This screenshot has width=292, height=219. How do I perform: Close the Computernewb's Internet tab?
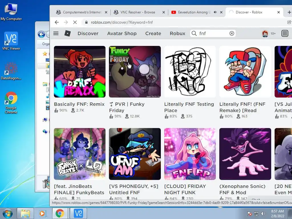pyautogui.click(x=106, y=12)
